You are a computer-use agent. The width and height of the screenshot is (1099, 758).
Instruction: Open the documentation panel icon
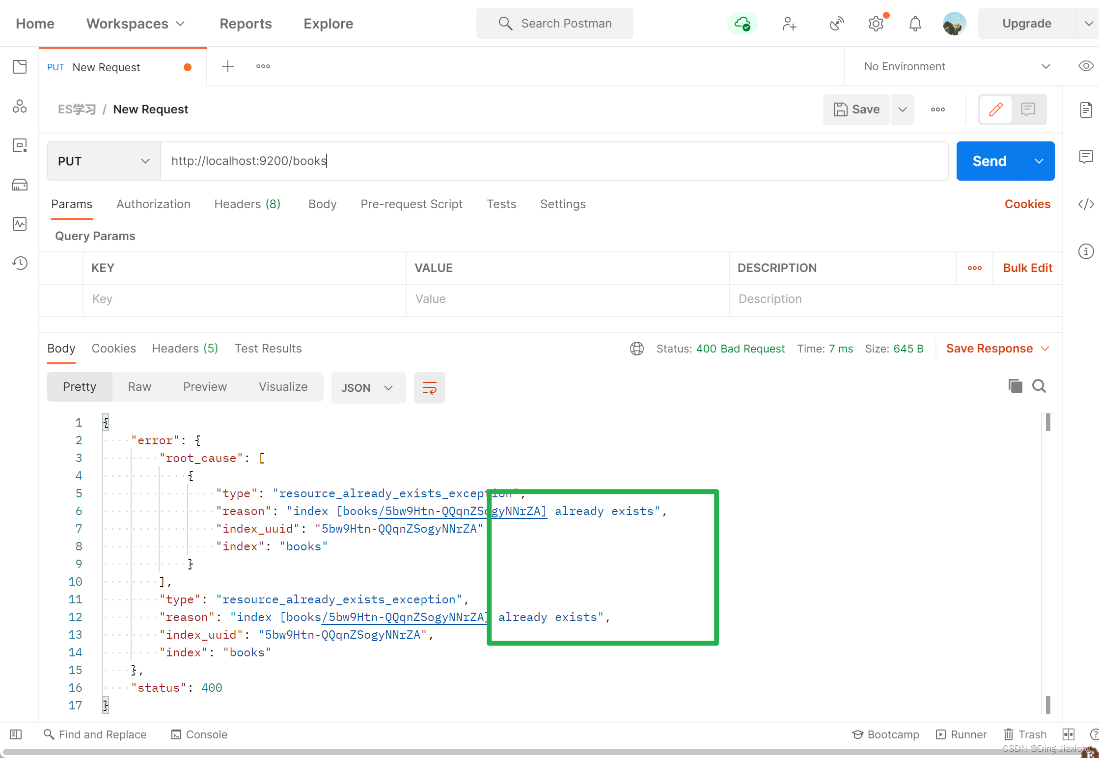tap(1086, 109)
